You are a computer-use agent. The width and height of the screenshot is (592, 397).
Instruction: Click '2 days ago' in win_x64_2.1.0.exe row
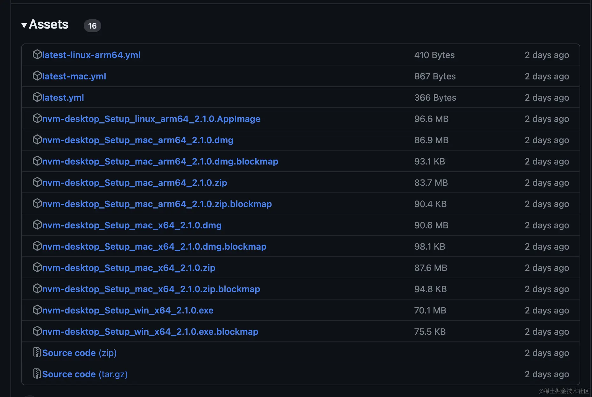pos(547,311)
